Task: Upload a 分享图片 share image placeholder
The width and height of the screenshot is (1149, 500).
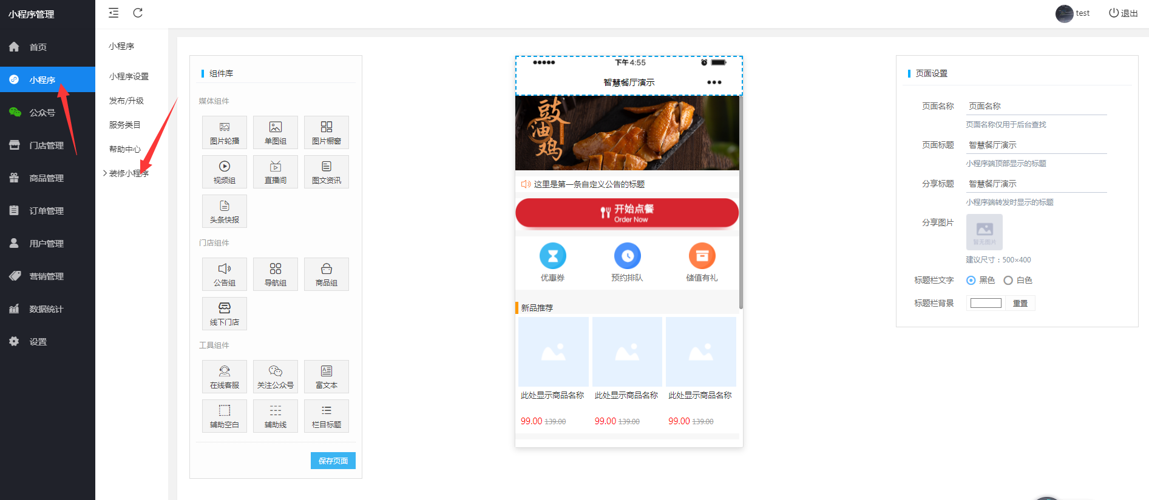Action: pos(985,232)
